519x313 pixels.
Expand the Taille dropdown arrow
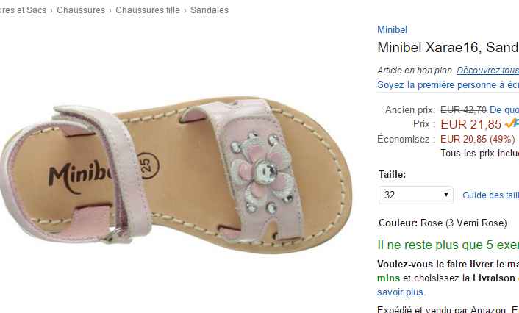(x=445, y=195)
